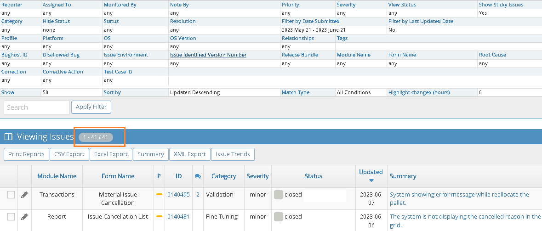Open the Disallowed Bug filter
The image size is (542, 231).
click(x=61, y=55)
